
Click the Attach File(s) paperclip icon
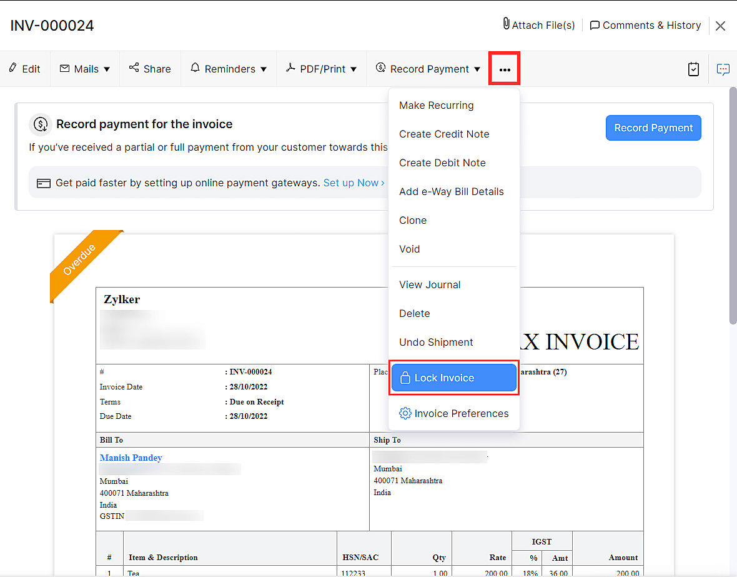tap(506, 25)
